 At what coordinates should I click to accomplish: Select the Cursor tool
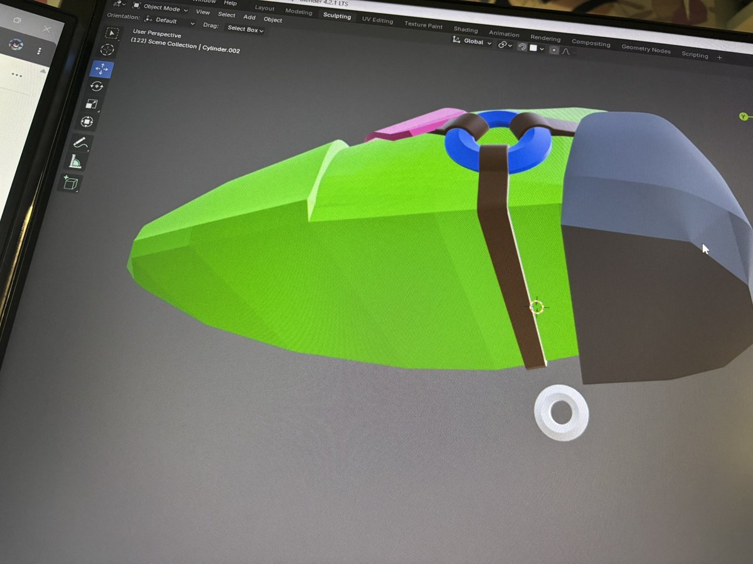point(108,50)
